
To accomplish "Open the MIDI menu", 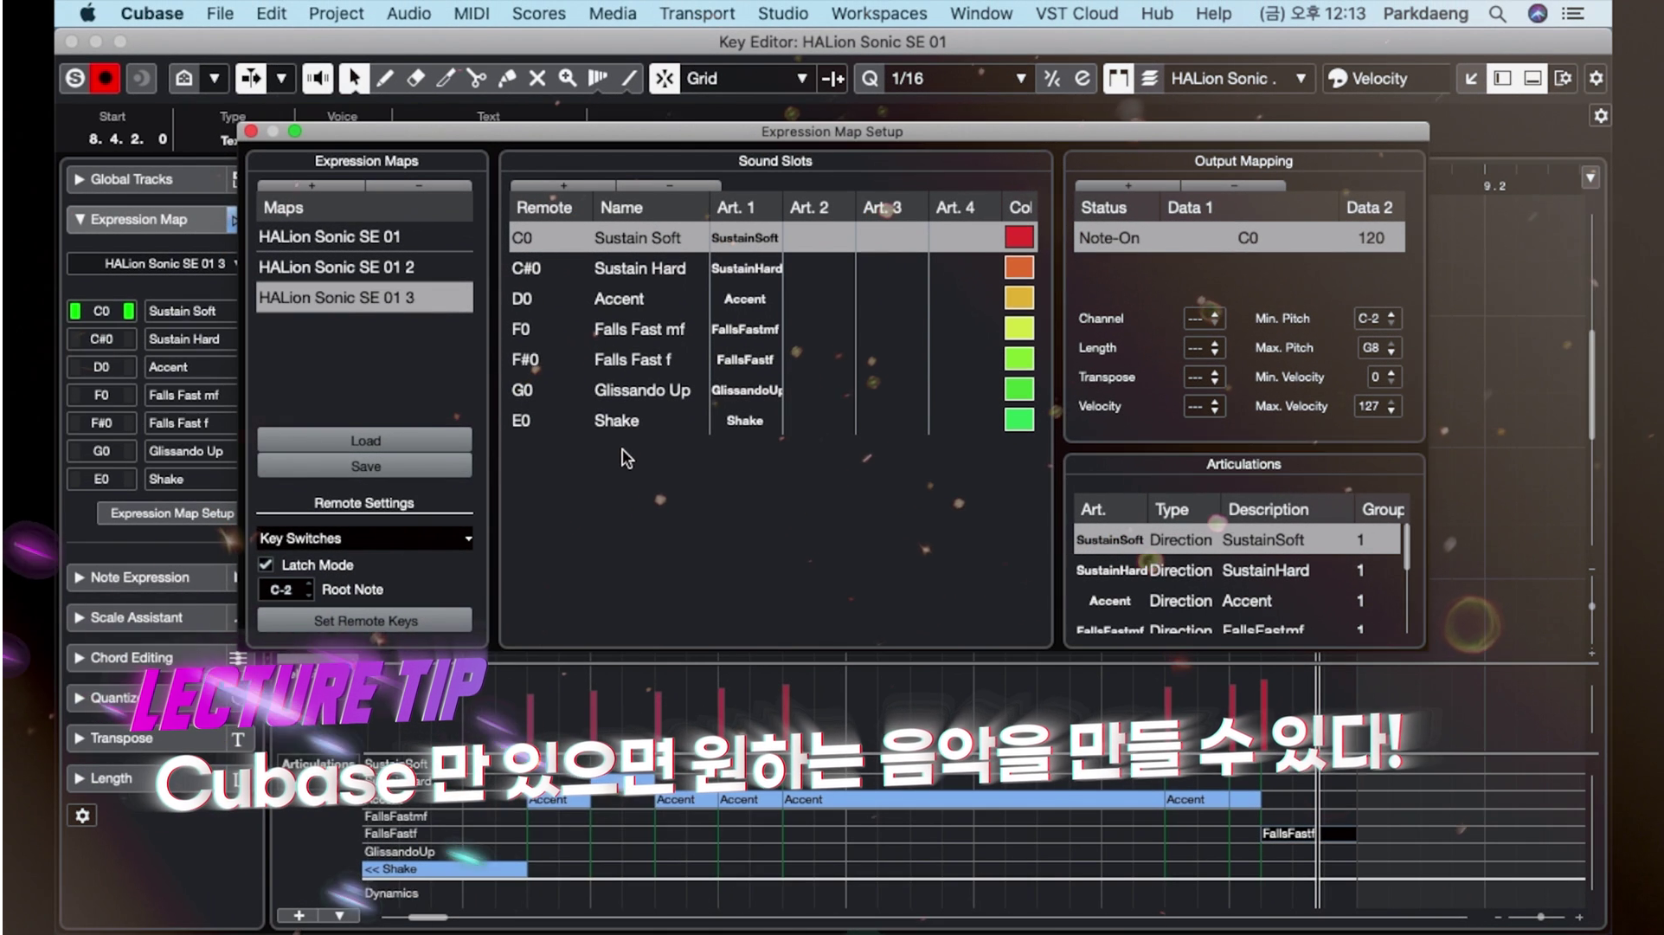I will [472, 14].
